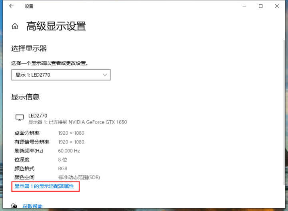The image size is (288, 211).
Task: Go to Settings home via house icon
Action: (x=15, y=26)
